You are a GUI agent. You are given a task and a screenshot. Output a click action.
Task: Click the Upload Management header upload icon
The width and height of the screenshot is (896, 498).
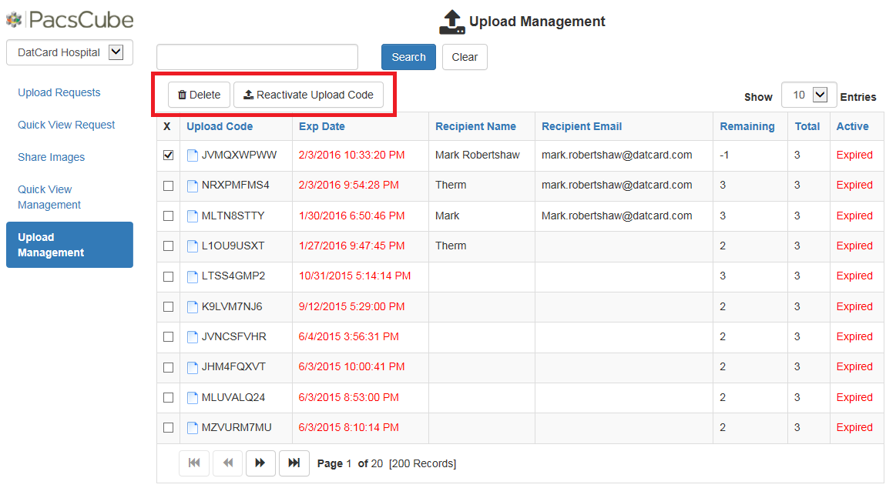tap(451, 22)
